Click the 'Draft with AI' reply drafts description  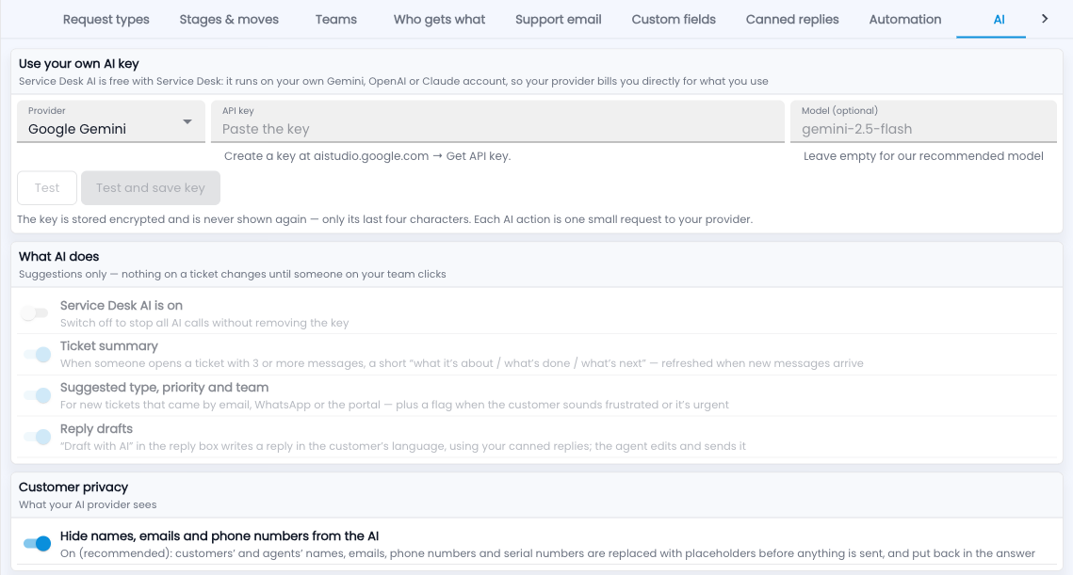tap(403, 446)
